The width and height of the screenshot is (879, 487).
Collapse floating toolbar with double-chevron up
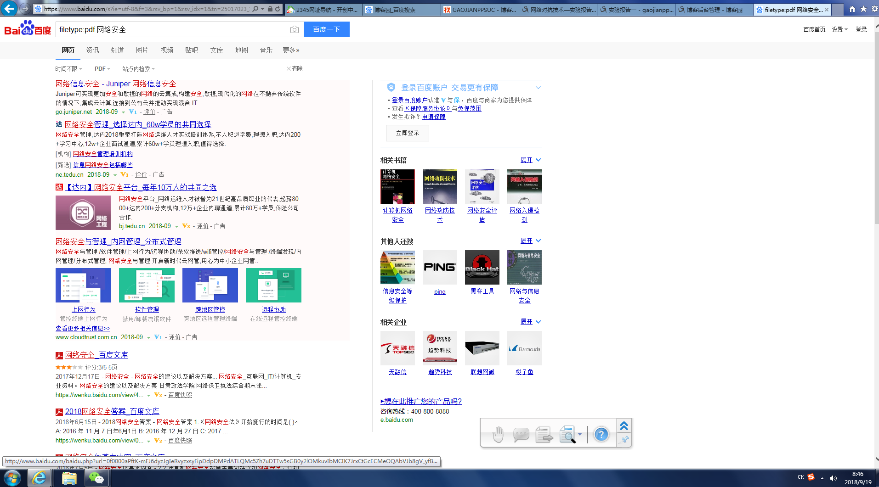624,426
